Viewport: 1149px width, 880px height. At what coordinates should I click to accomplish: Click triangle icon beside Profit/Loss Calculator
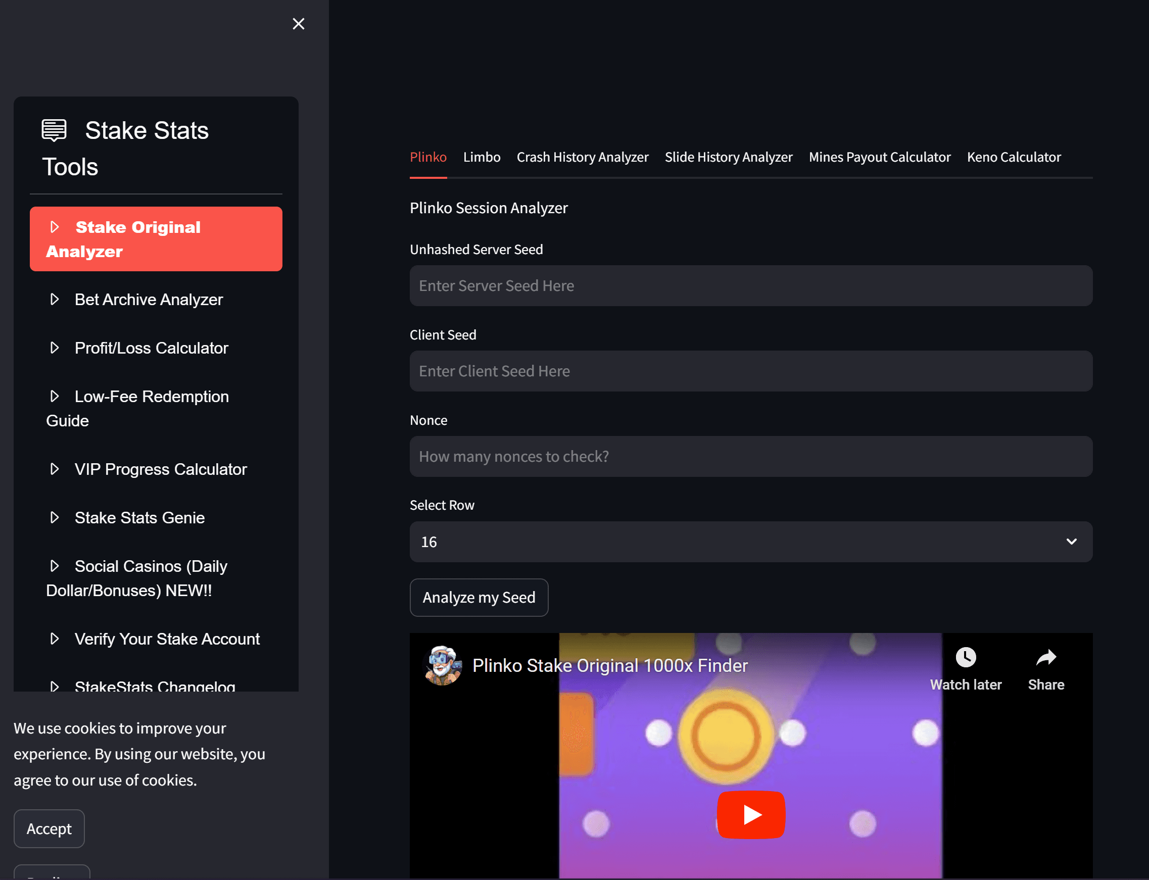55,348
